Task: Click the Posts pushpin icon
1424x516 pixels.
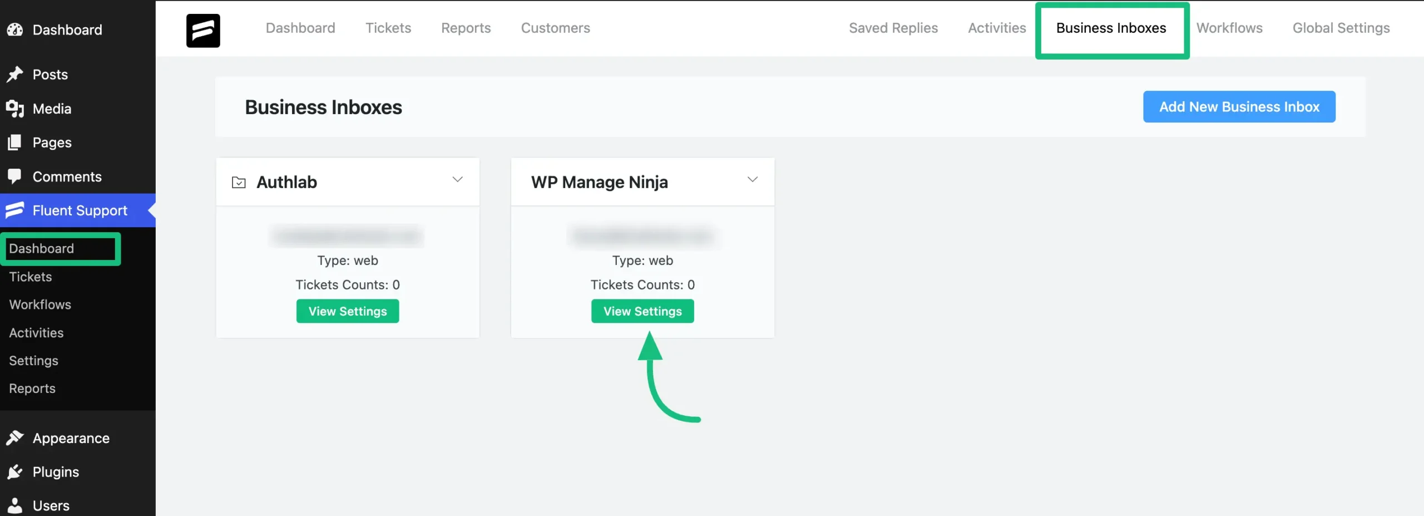Action: tap(15, 75)
